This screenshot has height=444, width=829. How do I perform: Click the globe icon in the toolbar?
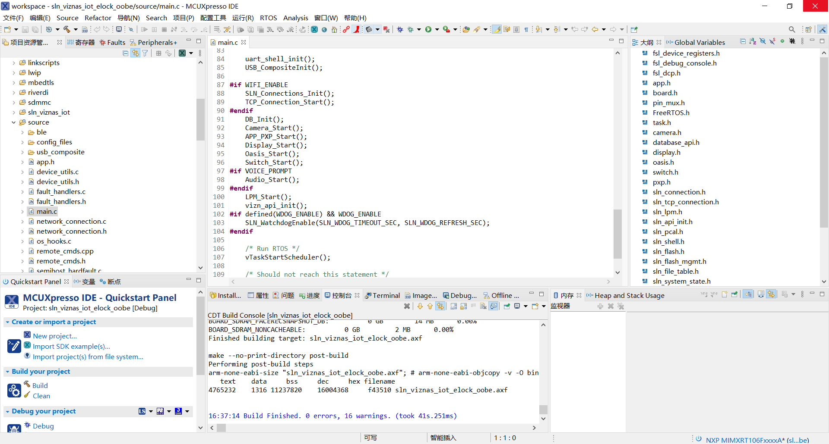(x=324, y=29)
